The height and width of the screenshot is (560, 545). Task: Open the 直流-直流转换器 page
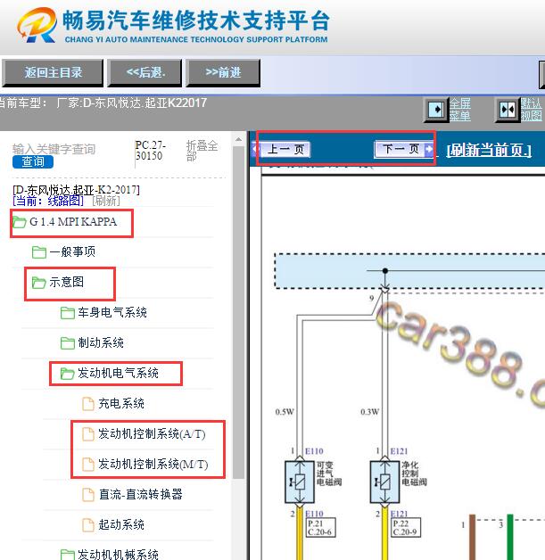point(141,495)
